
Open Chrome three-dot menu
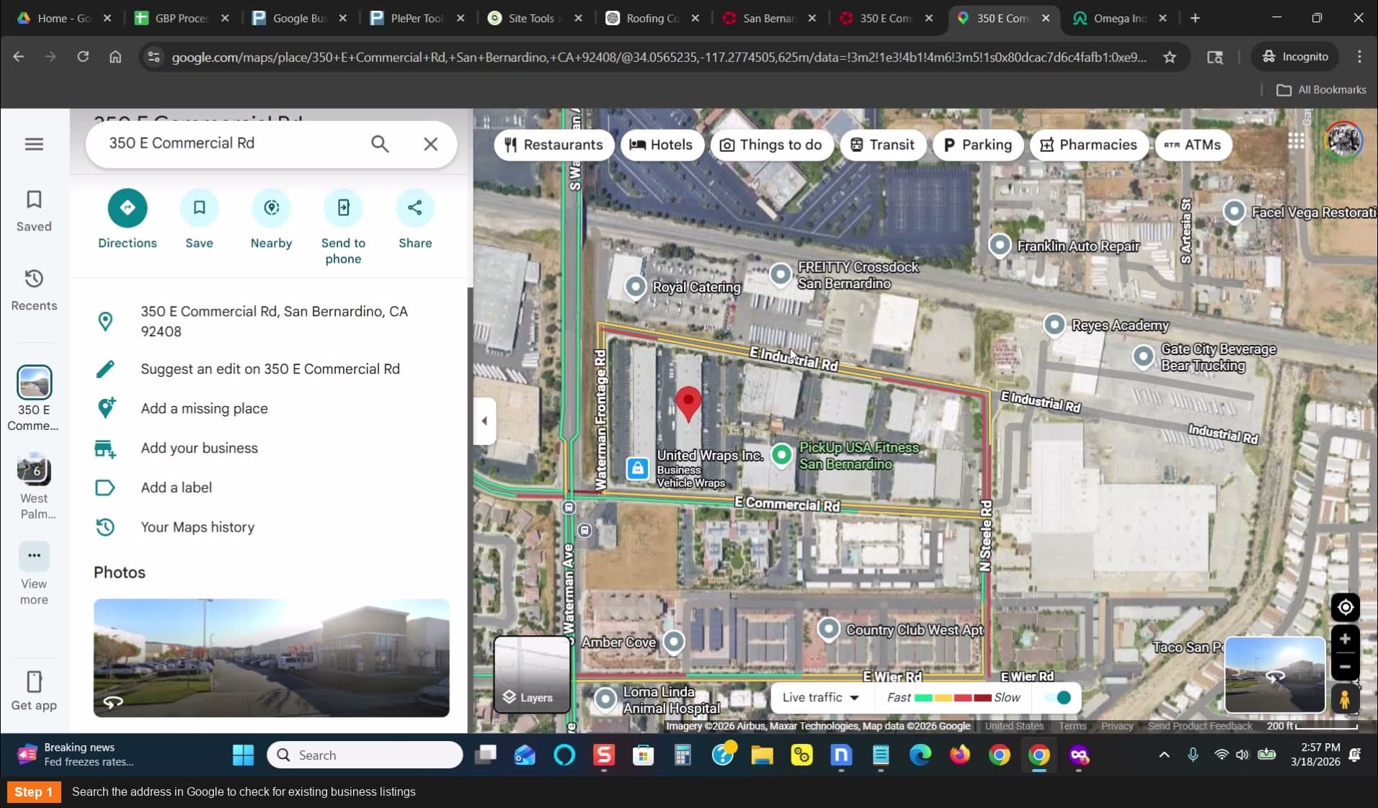1359,57
